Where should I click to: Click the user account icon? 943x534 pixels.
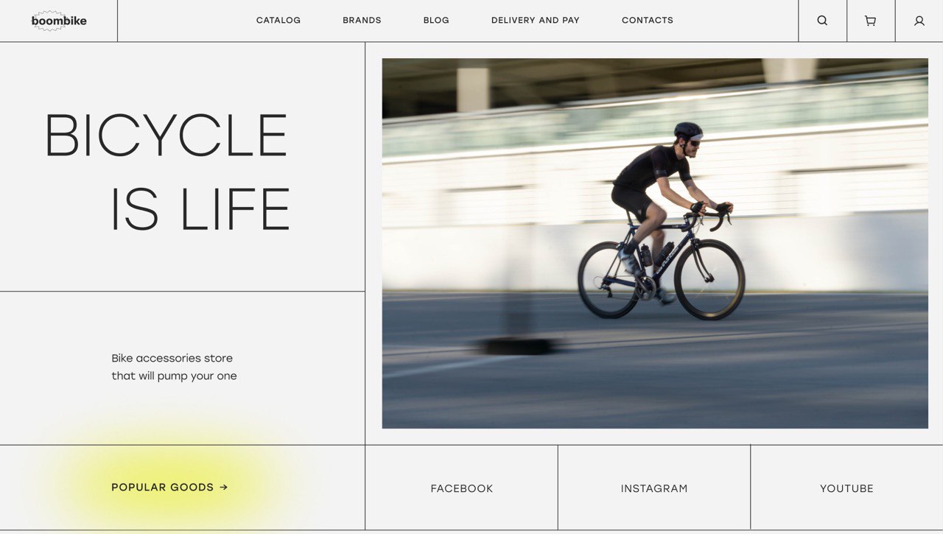pos(919,21)
